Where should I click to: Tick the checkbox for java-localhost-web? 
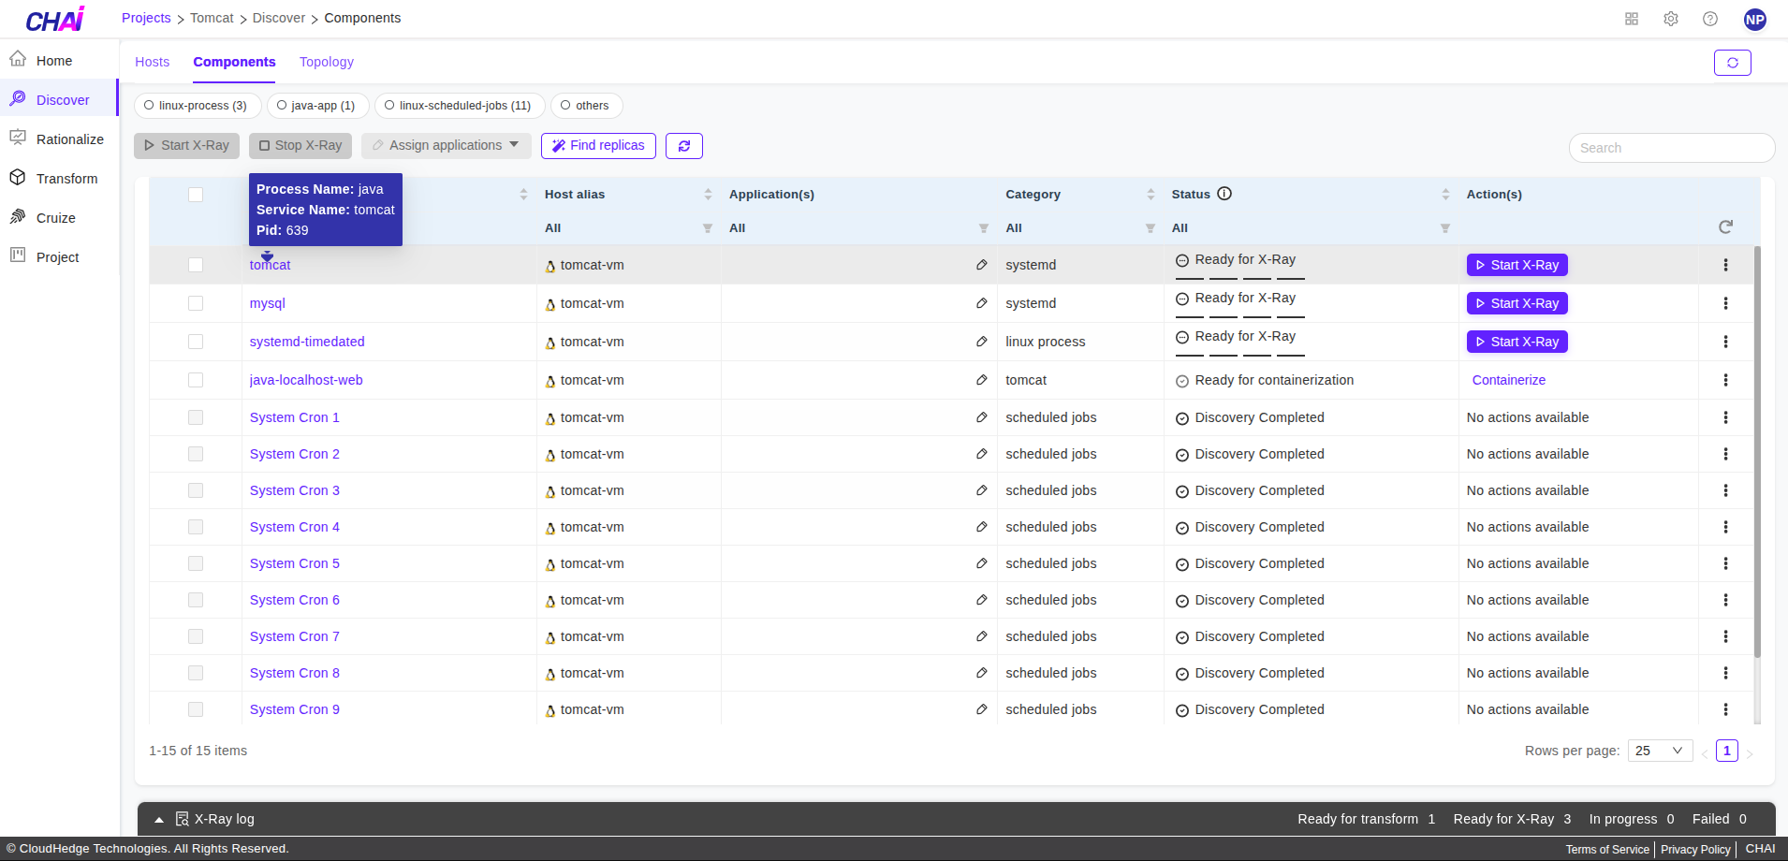point(196,380)
